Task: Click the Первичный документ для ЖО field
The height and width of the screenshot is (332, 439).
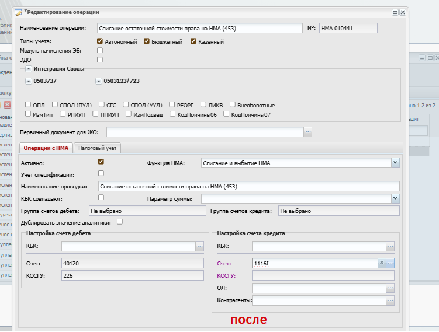Action: pyautogui.click(x=205, y=132)
